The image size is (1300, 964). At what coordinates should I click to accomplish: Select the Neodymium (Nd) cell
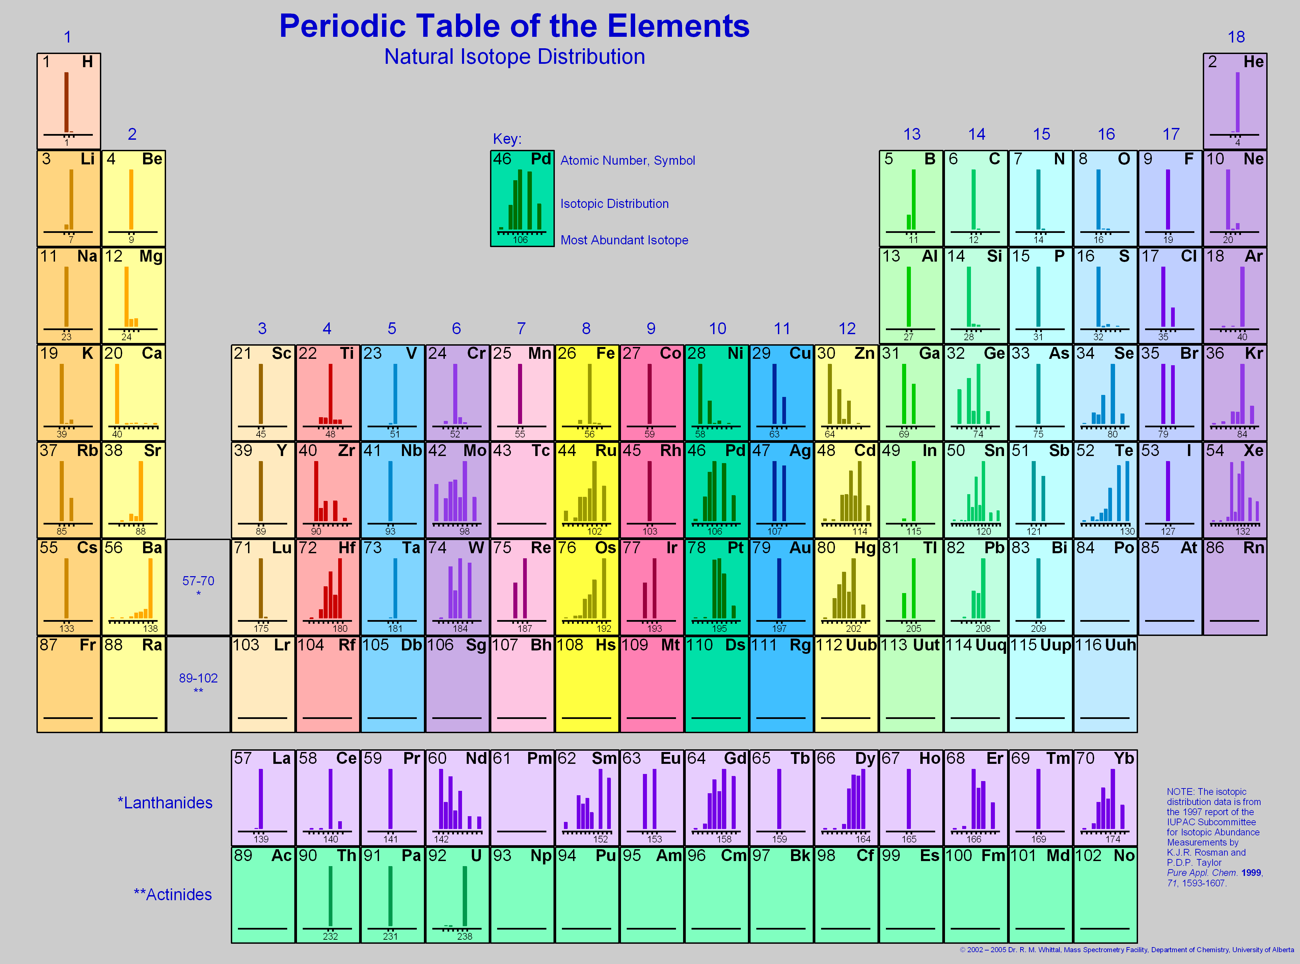[x=457, y=798]
